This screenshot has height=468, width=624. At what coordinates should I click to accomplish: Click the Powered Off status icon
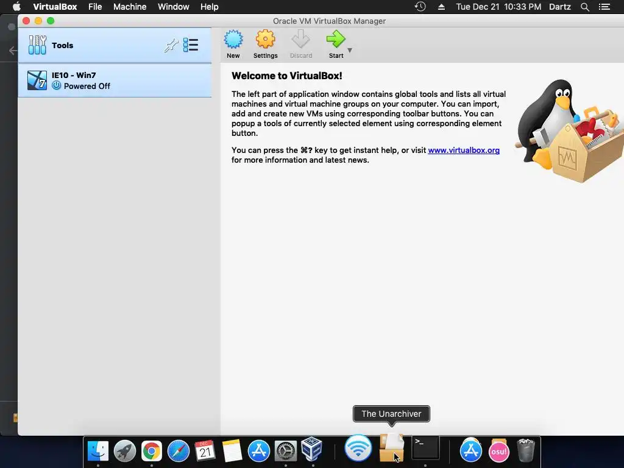point(57,85)
